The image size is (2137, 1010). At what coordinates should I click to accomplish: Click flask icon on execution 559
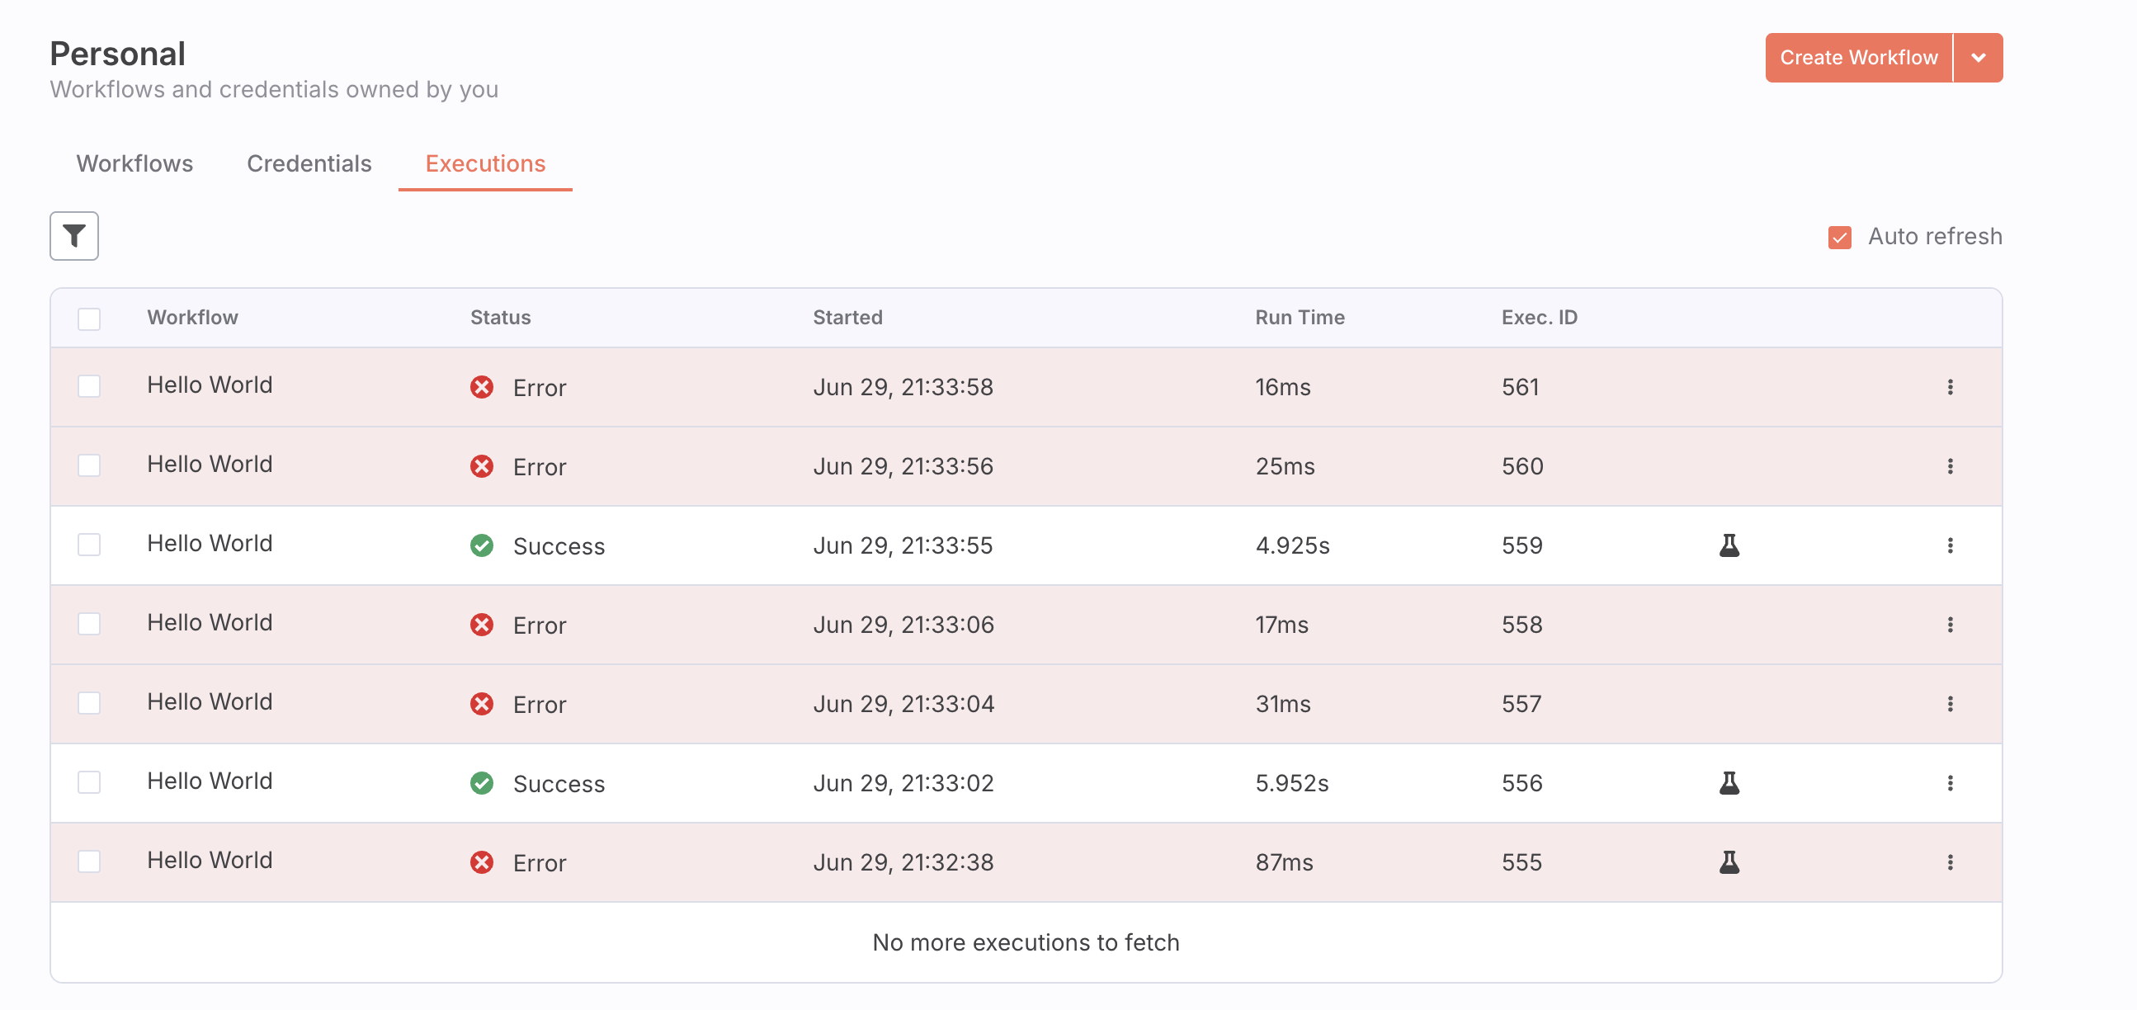coord(1729,545)
